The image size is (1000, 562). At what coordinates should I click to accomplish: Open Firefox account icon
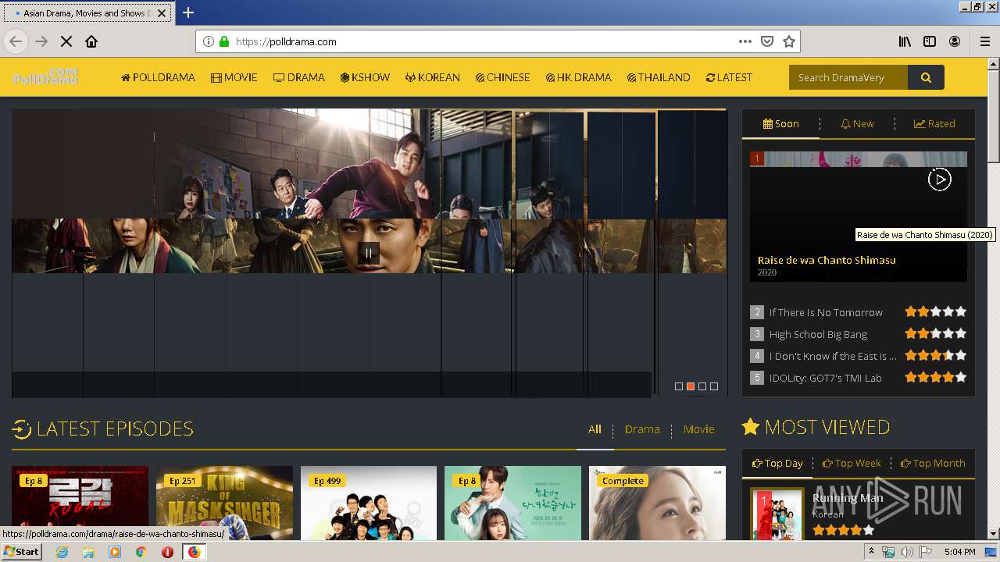click(x=955, y=41)
